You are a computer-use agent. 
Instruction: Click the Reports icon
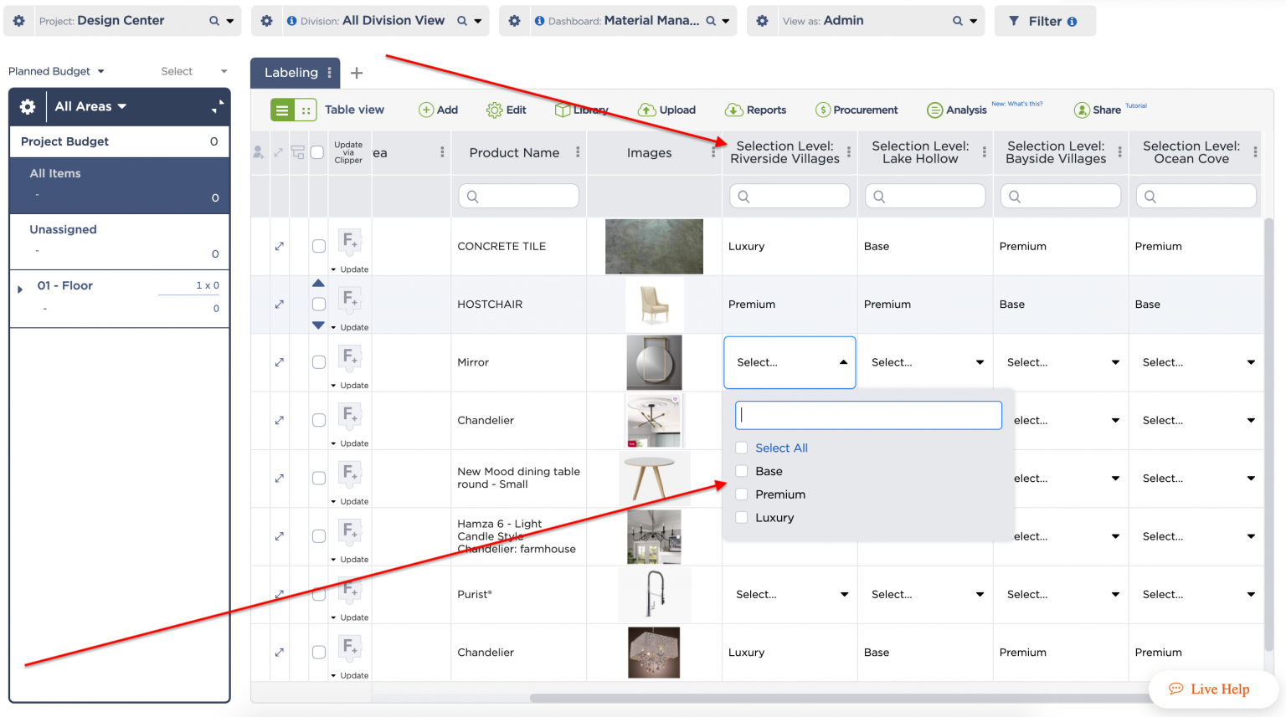[734, 110]
